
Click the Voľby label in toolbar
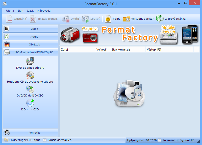point(117,19)
